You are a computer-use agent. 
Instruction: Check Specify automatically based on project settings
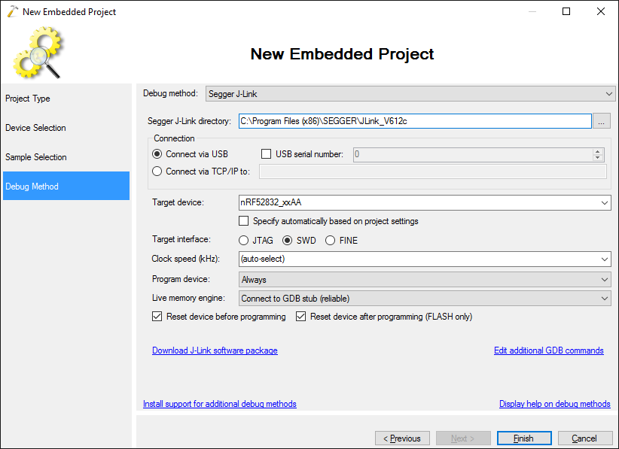[x=243, y=221]
